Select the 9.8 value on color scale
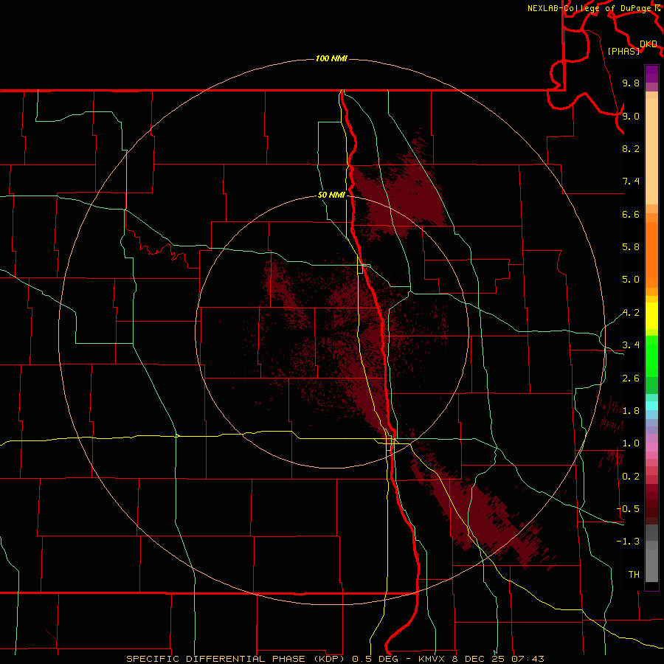Image resolution: width=664 pixels, height=664 pixels. (x=631, y=83)
